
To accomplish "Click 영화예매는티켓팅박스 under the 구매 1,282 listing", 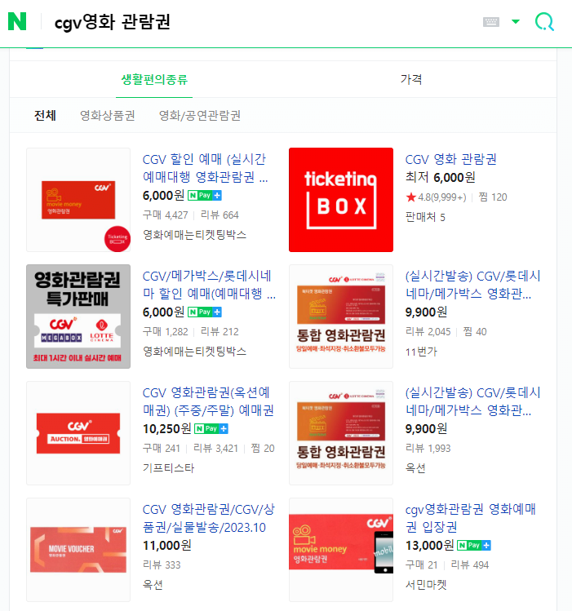I will click(194, 352).
